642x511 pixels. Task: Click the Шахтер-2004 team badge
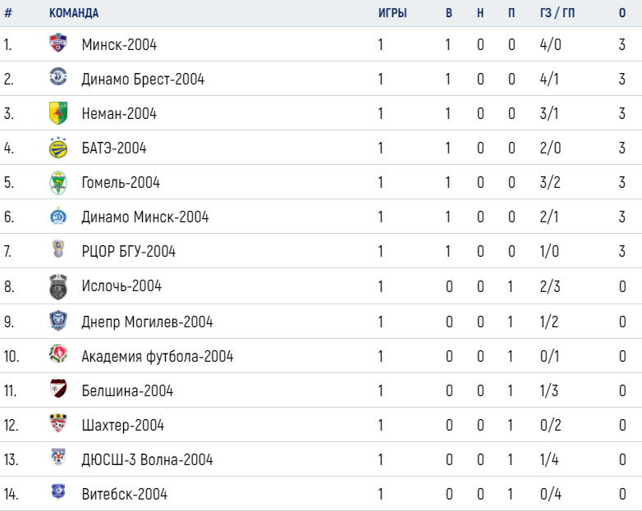click(58, 423)
